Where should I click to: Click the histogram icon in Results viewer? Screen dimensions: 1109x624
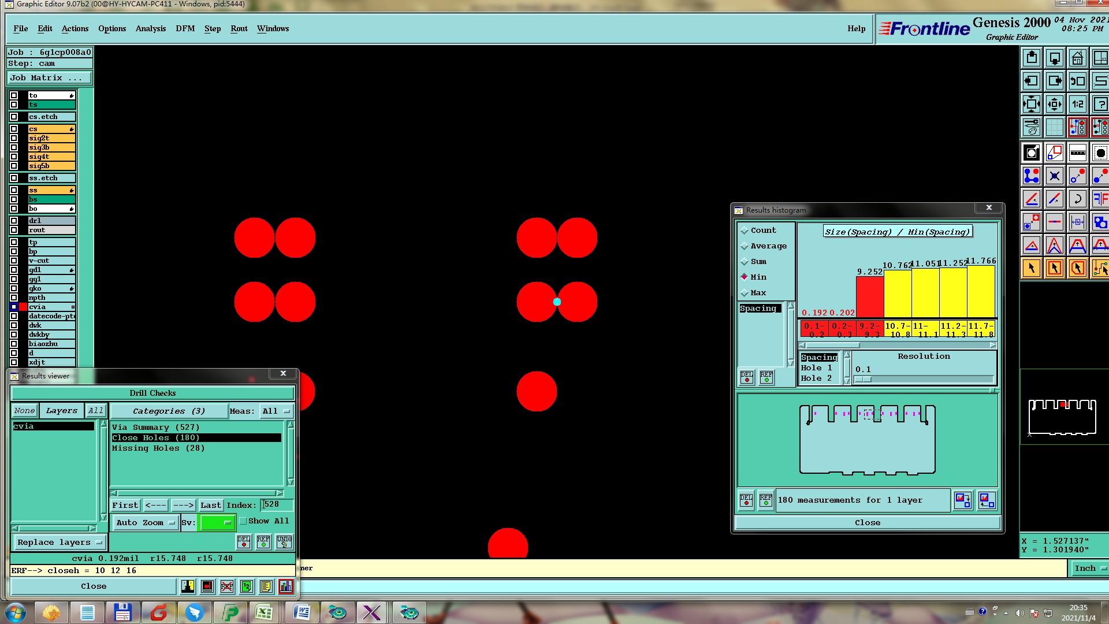click(x=286, y=586)
